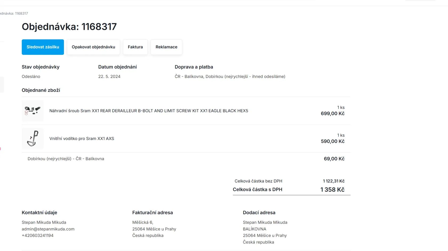Open the Vnitřní vodítko pro Sram XX1 AXS link
Screen dimensions: 448x251
tap(82, 139)
